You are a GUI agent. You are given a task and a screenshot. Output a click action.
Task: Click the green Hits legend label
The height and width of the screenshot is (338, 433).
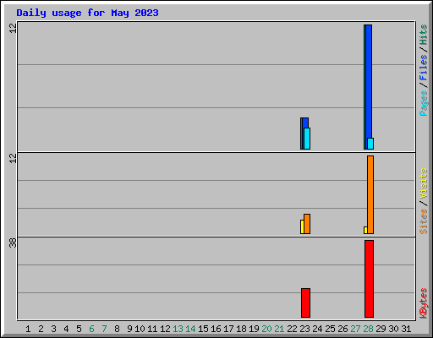(x=423, y=35)
